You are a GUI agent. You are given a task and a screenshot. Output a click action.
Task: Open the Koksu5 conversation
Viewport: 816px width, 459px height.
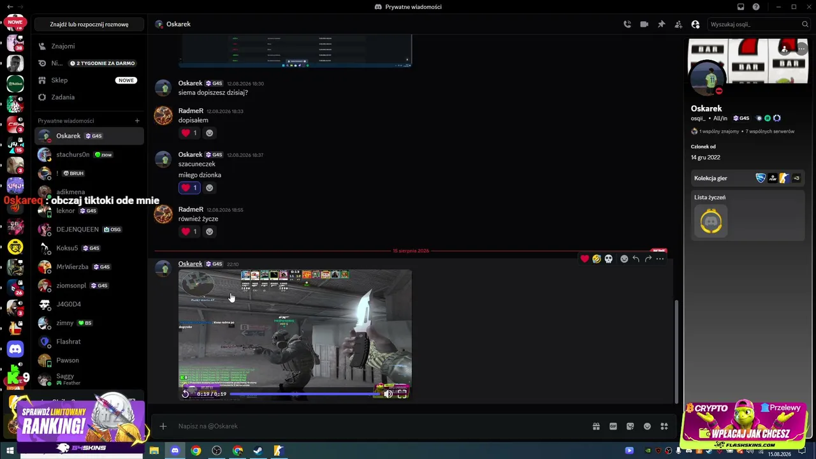coord(89,248)
